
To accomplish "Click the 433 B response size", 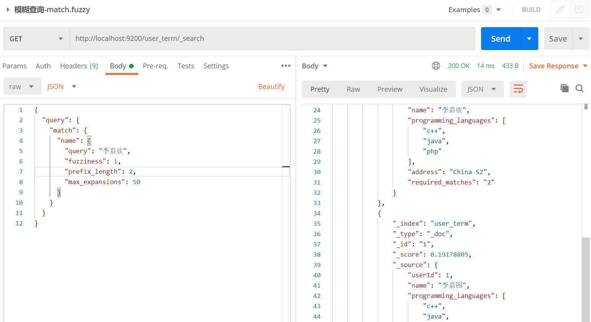I will (510, 66).
